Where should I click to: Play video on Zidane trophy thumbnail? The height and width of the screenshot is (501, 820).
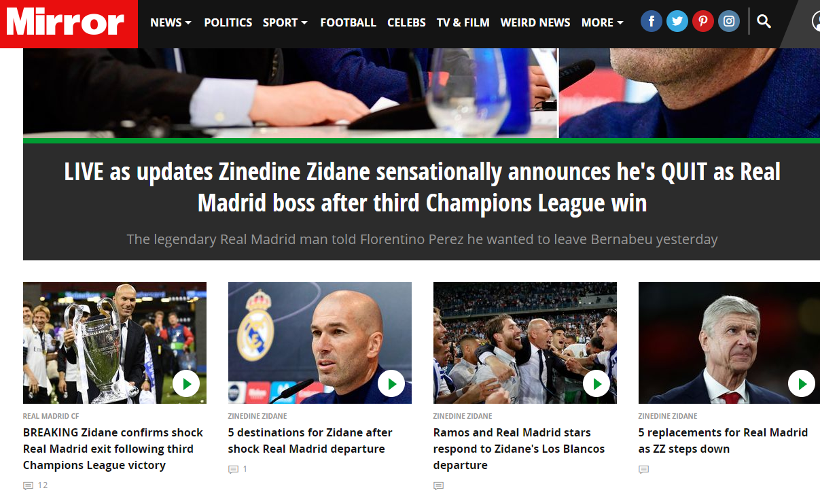click(186, 384)
